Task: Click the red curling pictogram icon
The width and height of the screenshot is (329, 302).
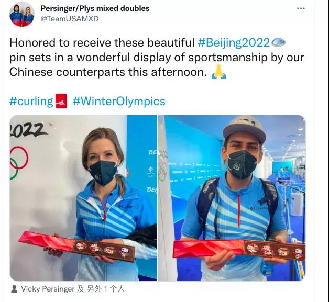Action: (x=61, y=101)
